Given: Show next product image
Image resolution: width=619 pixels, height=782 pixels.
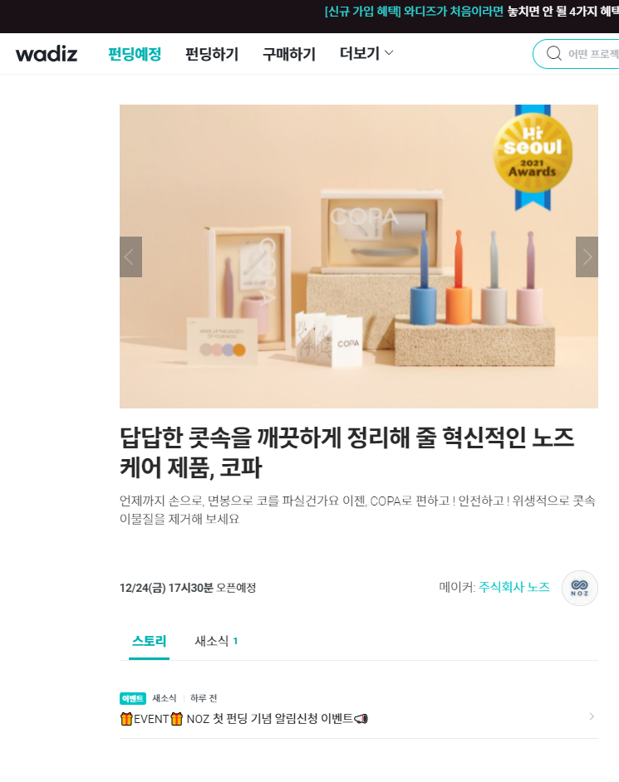Looking at the screenshot, I should coord(587,257).
